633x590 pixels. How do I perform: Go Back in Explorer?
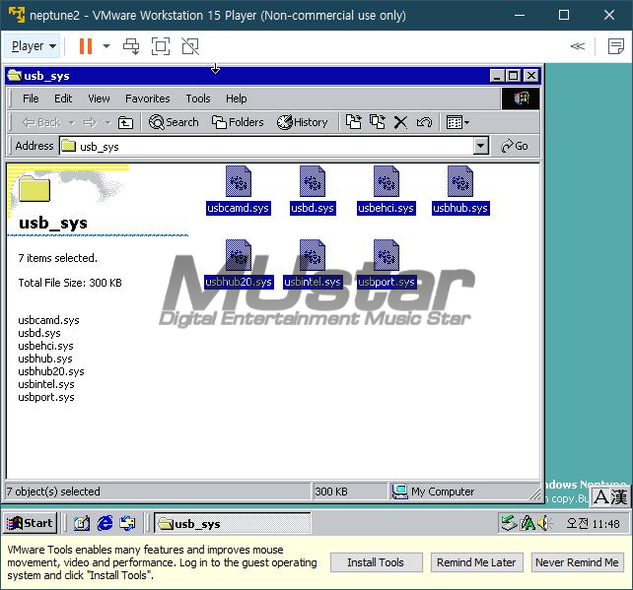(x=41, y=122)
